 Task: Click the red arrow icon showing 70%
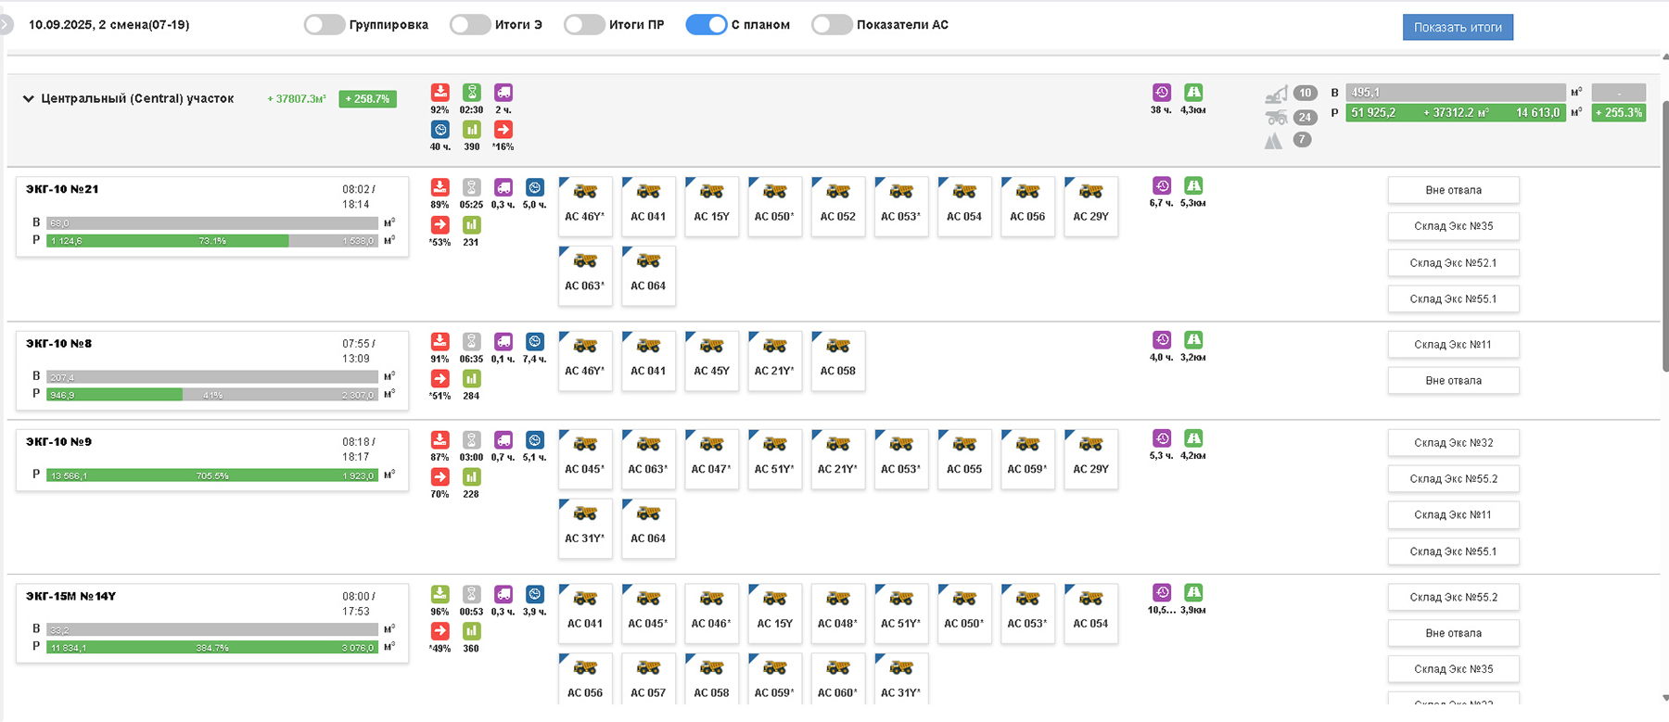point(440,477)
